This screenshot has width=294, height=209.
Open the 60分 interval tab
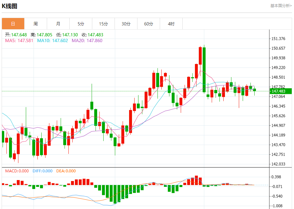[x=149, y=24]
